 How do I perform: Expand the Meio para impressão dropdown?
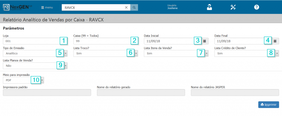(x=42, y=80)
